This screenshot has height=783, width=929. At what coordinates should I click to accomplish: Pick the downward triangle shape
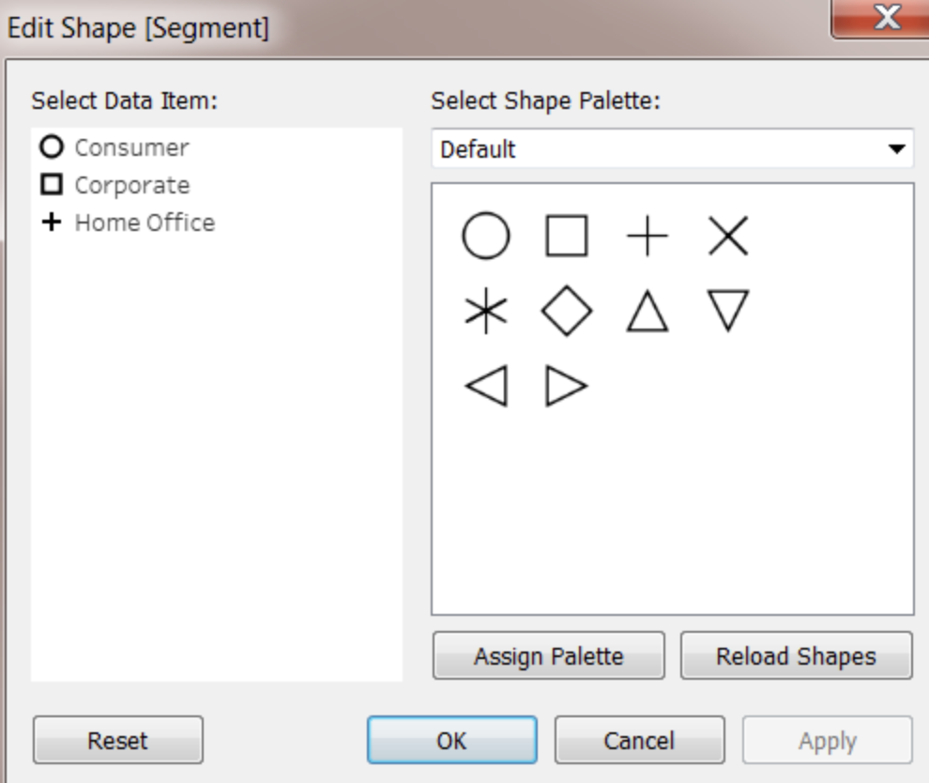pyautogui.click(x=728, y=311)
